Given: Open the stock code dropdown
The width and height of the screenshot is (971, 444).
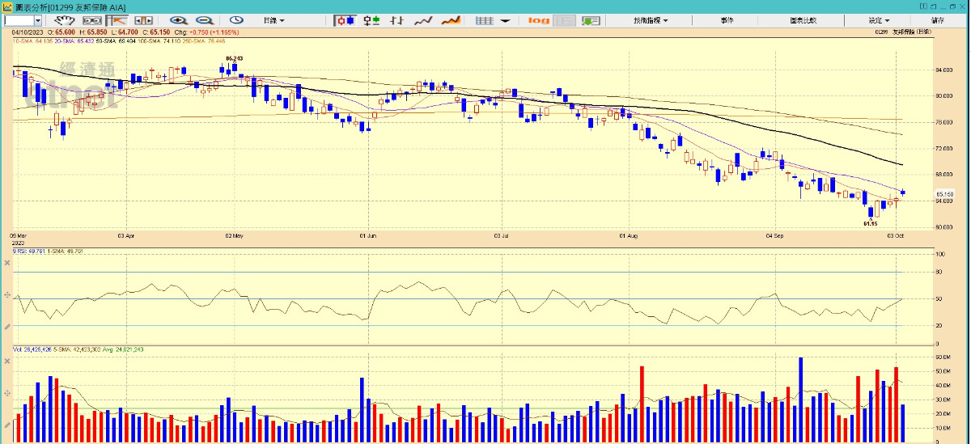Looking at the screenshot, I should tap(37, 20).
